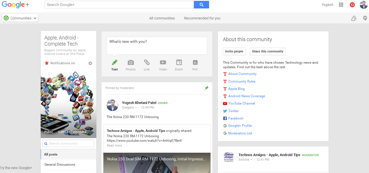This screenshot has height=173, width=369.
Task: Select the Link attachment icon
Action: click(x=147, y=62)
